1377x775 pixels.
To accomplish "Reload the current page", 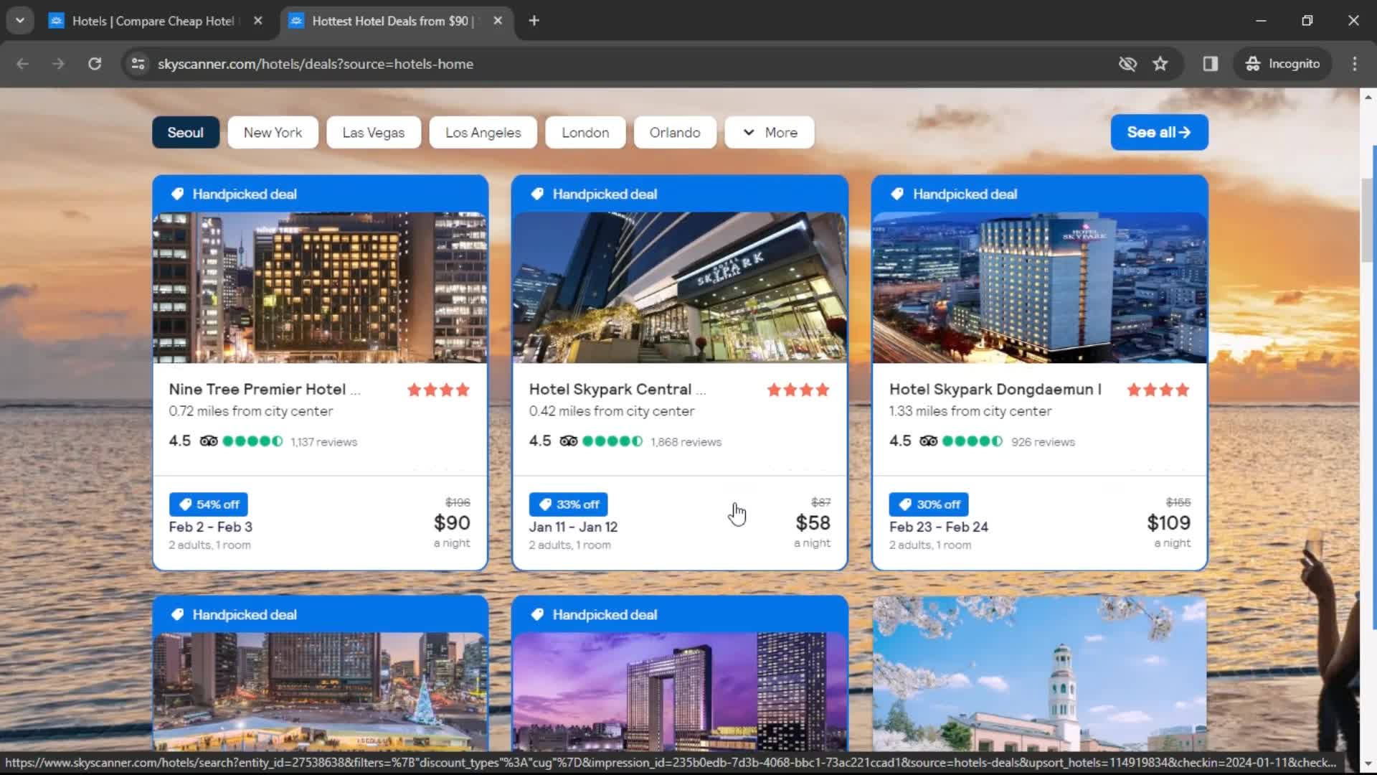I will pos(95,64).
